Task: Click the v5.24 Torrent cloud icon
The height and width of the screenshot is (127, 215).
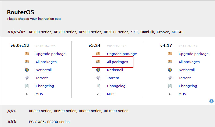Action: [98, 78]
